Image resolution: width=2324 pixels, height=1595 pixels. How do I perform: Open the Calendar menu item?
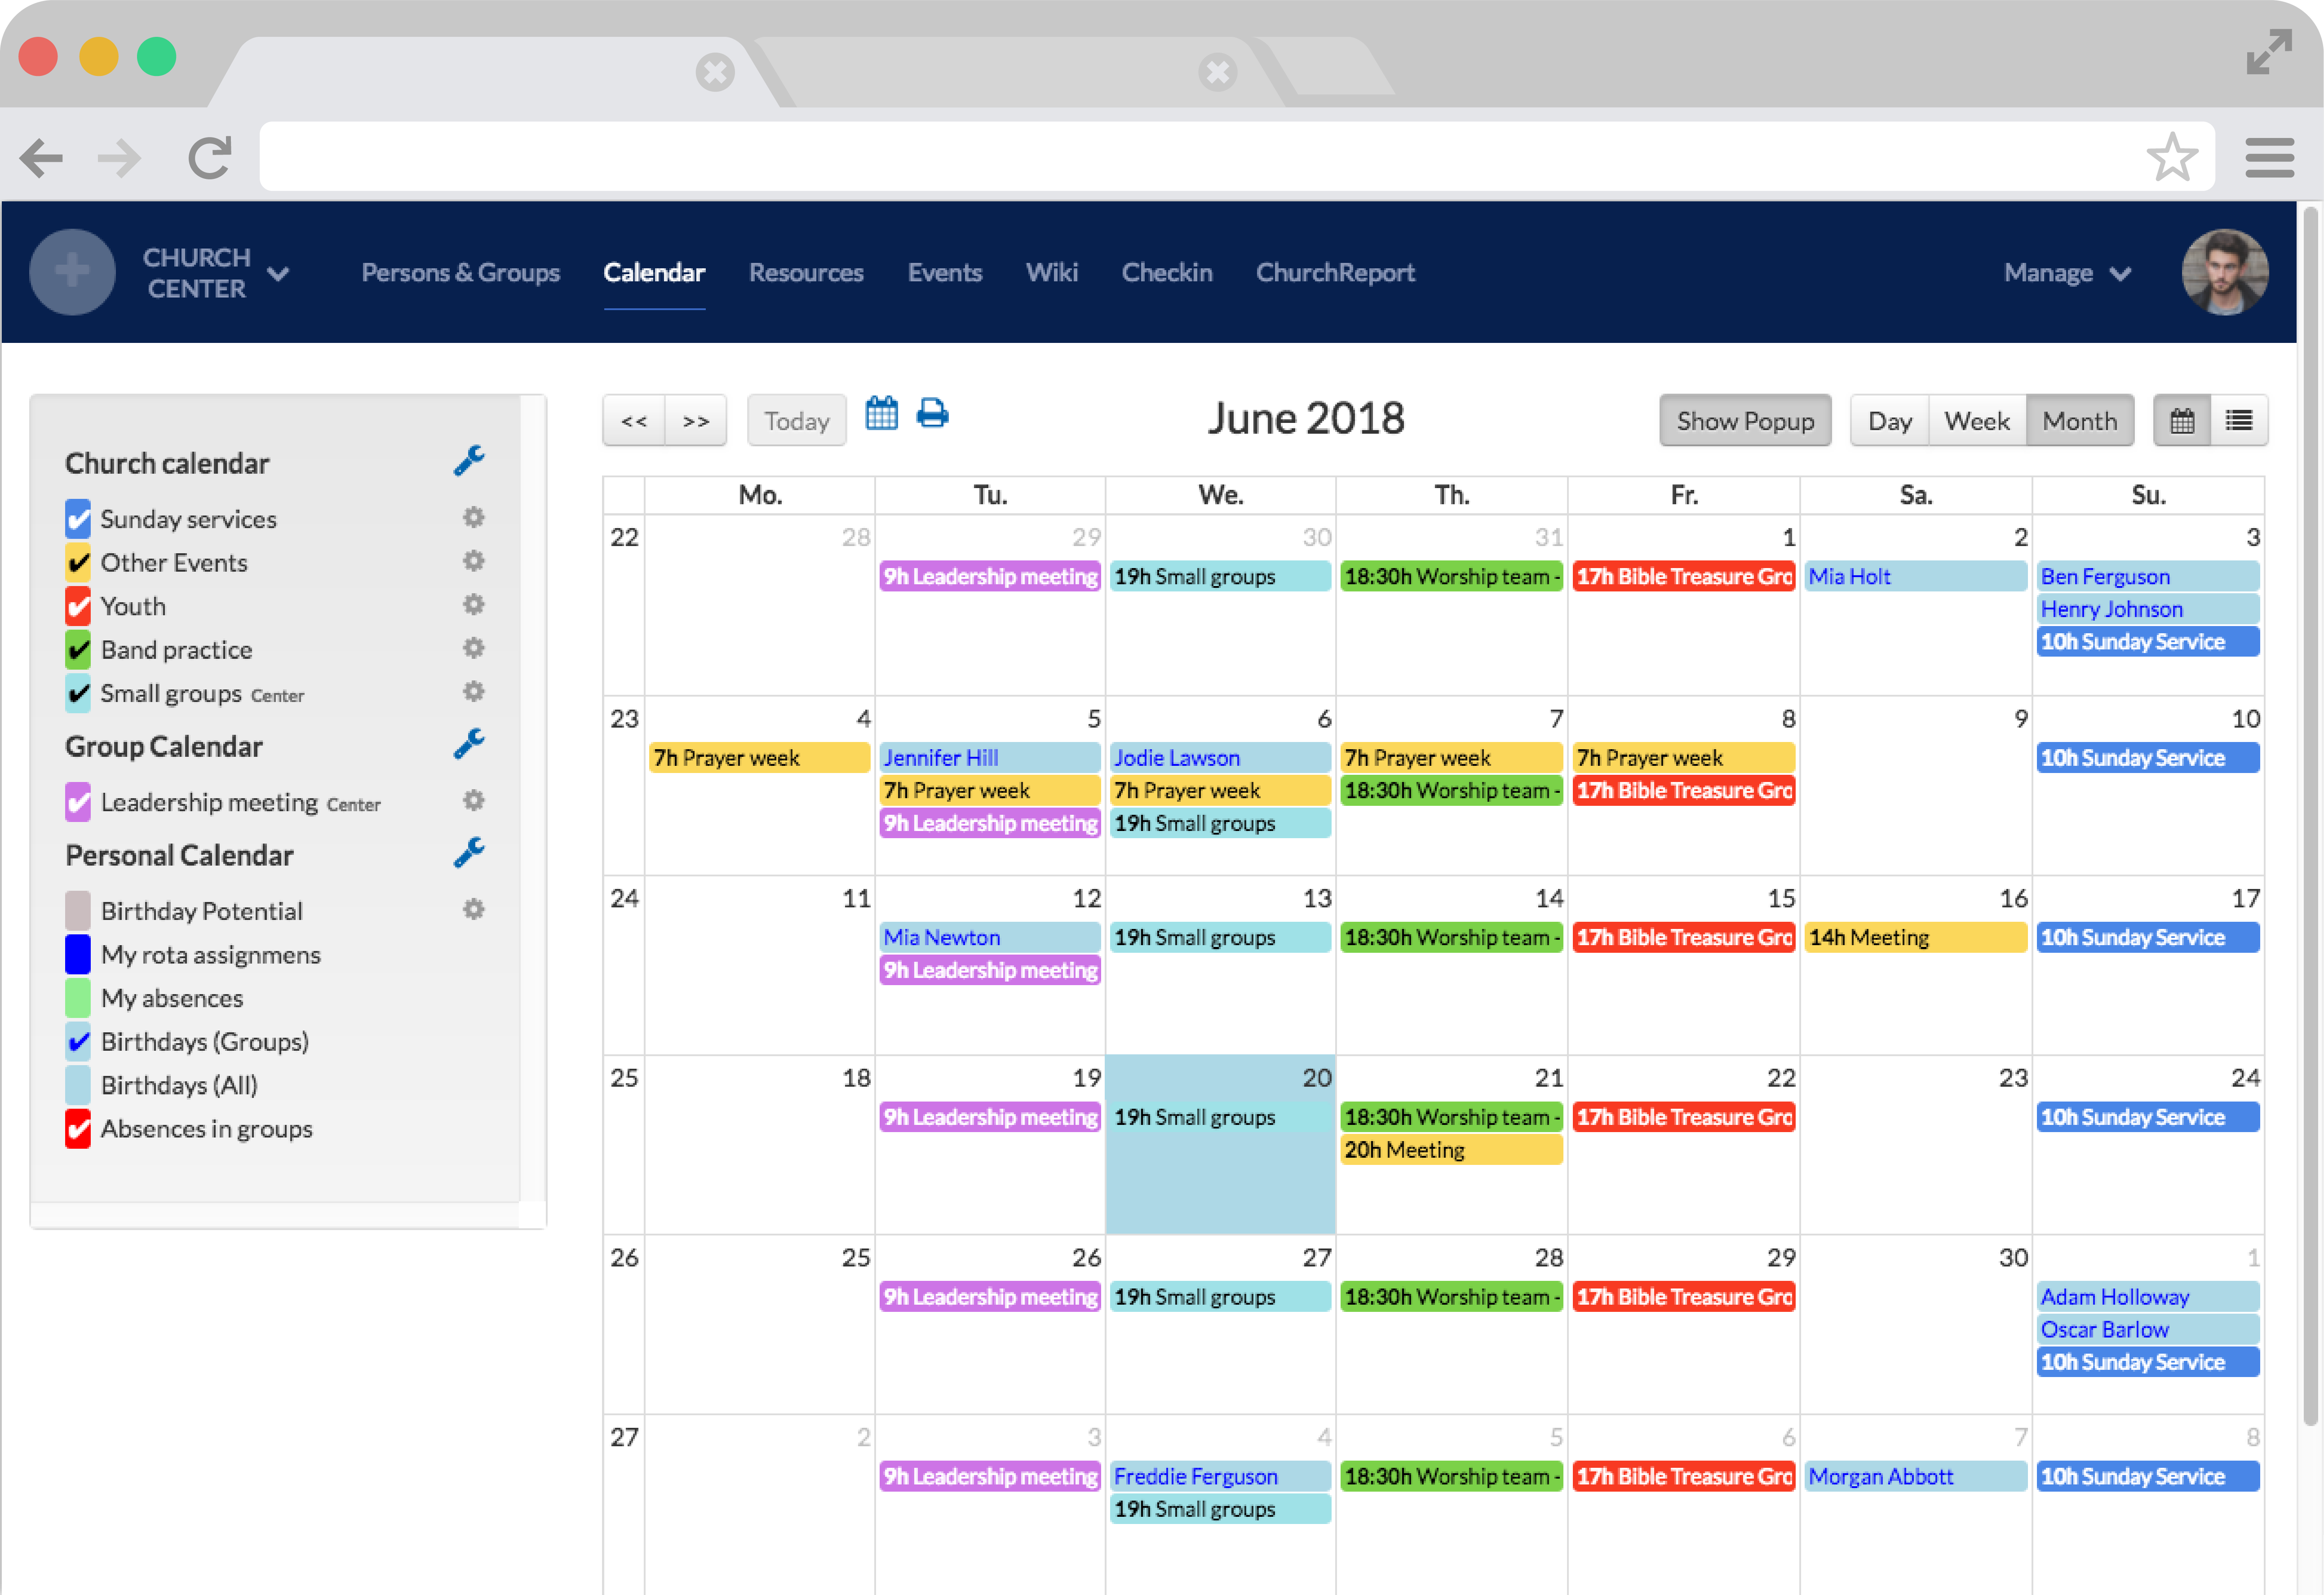coord(654,272)
